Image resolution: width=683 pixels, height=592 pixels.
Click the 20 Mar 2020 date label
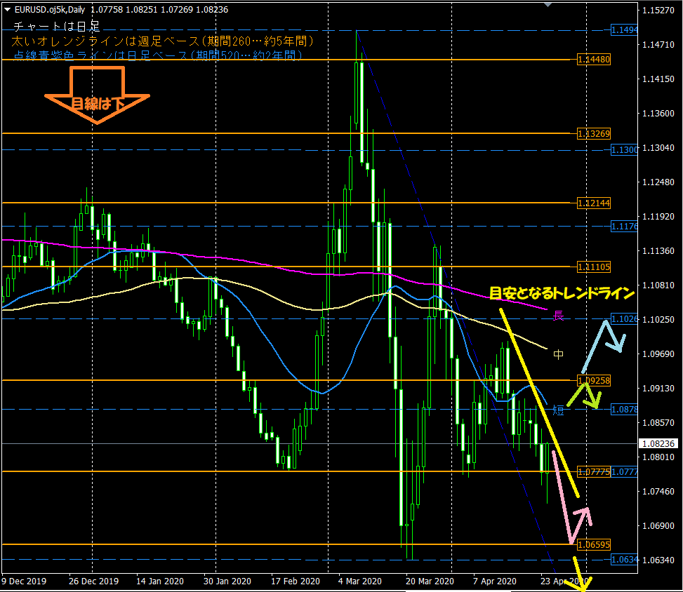pos(430,581)
